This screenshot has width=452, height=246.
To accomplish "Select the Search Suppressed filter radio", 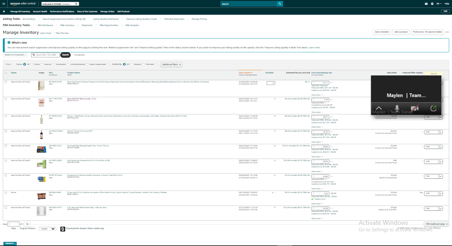I will (87, 64).
